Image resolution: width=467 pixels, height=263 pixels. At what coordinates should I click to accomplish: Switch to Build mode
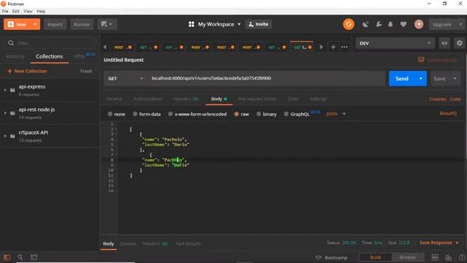tap(375, 257)
